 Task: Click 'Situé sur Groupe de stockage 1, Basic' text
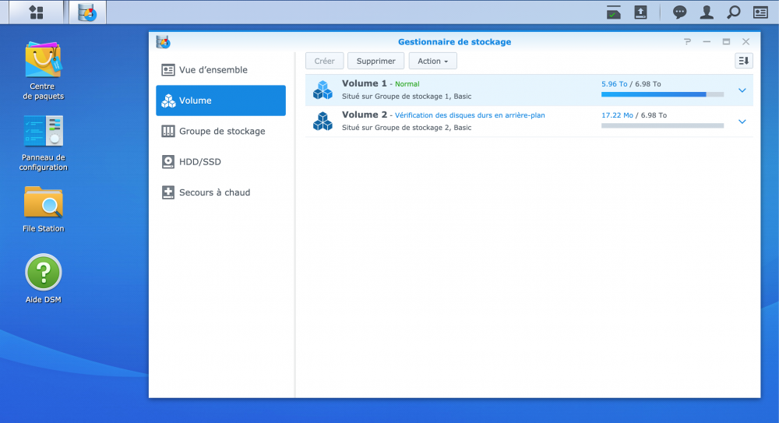tap(407, 97)
